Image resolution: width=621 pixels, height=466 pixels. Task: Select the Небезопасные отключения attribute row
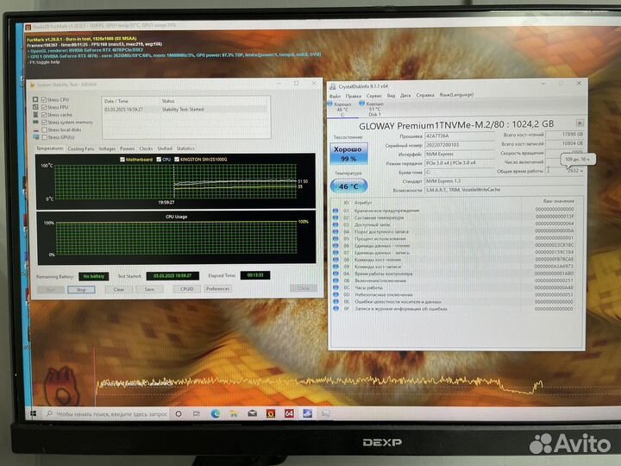(454, 295)
